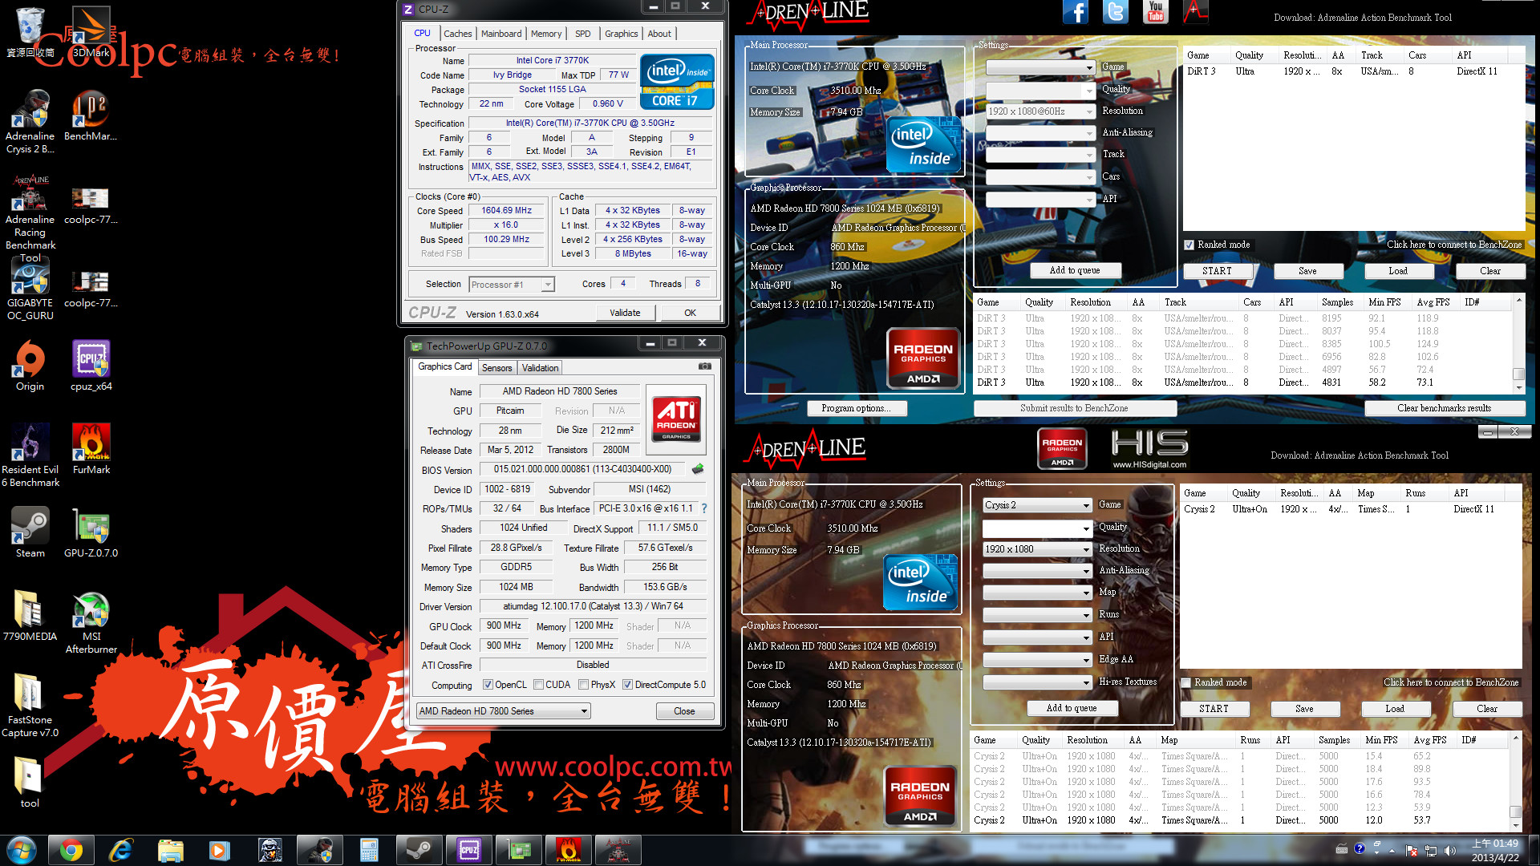This screenshot has width=1540, height=866.
Task: Toggle PhysX checkbox in GPU-Z
Action: click(x=583, y=685)
